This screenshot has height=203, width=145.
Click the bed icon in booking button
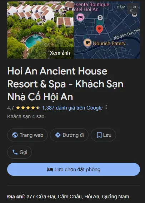tap(50, 169)
